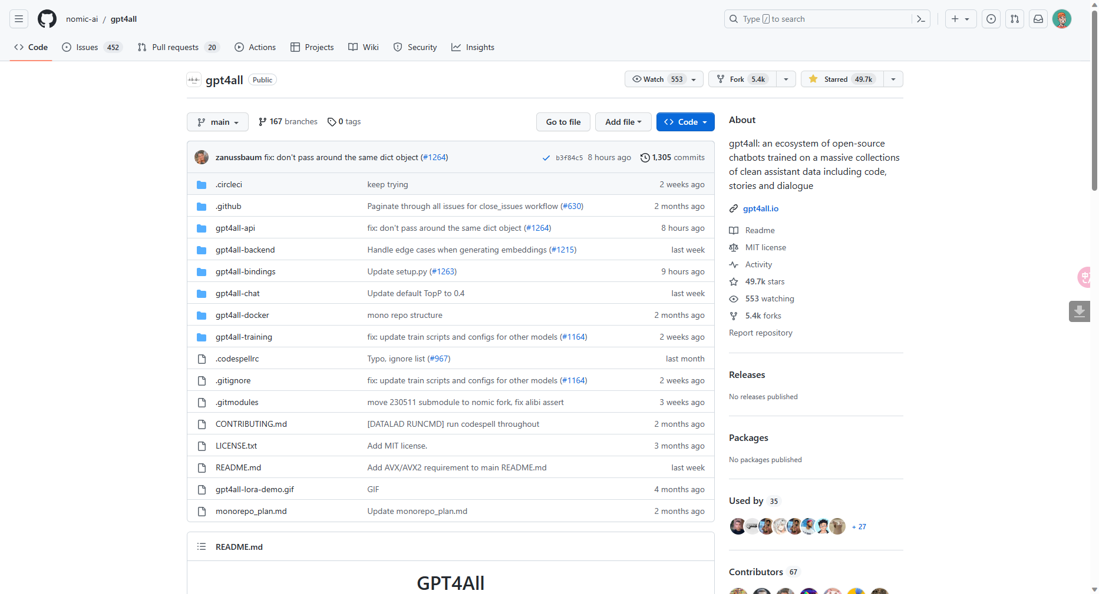Open the README outline list icon
The height and width of the screenshot is (594, 1099).
[202, 547]
